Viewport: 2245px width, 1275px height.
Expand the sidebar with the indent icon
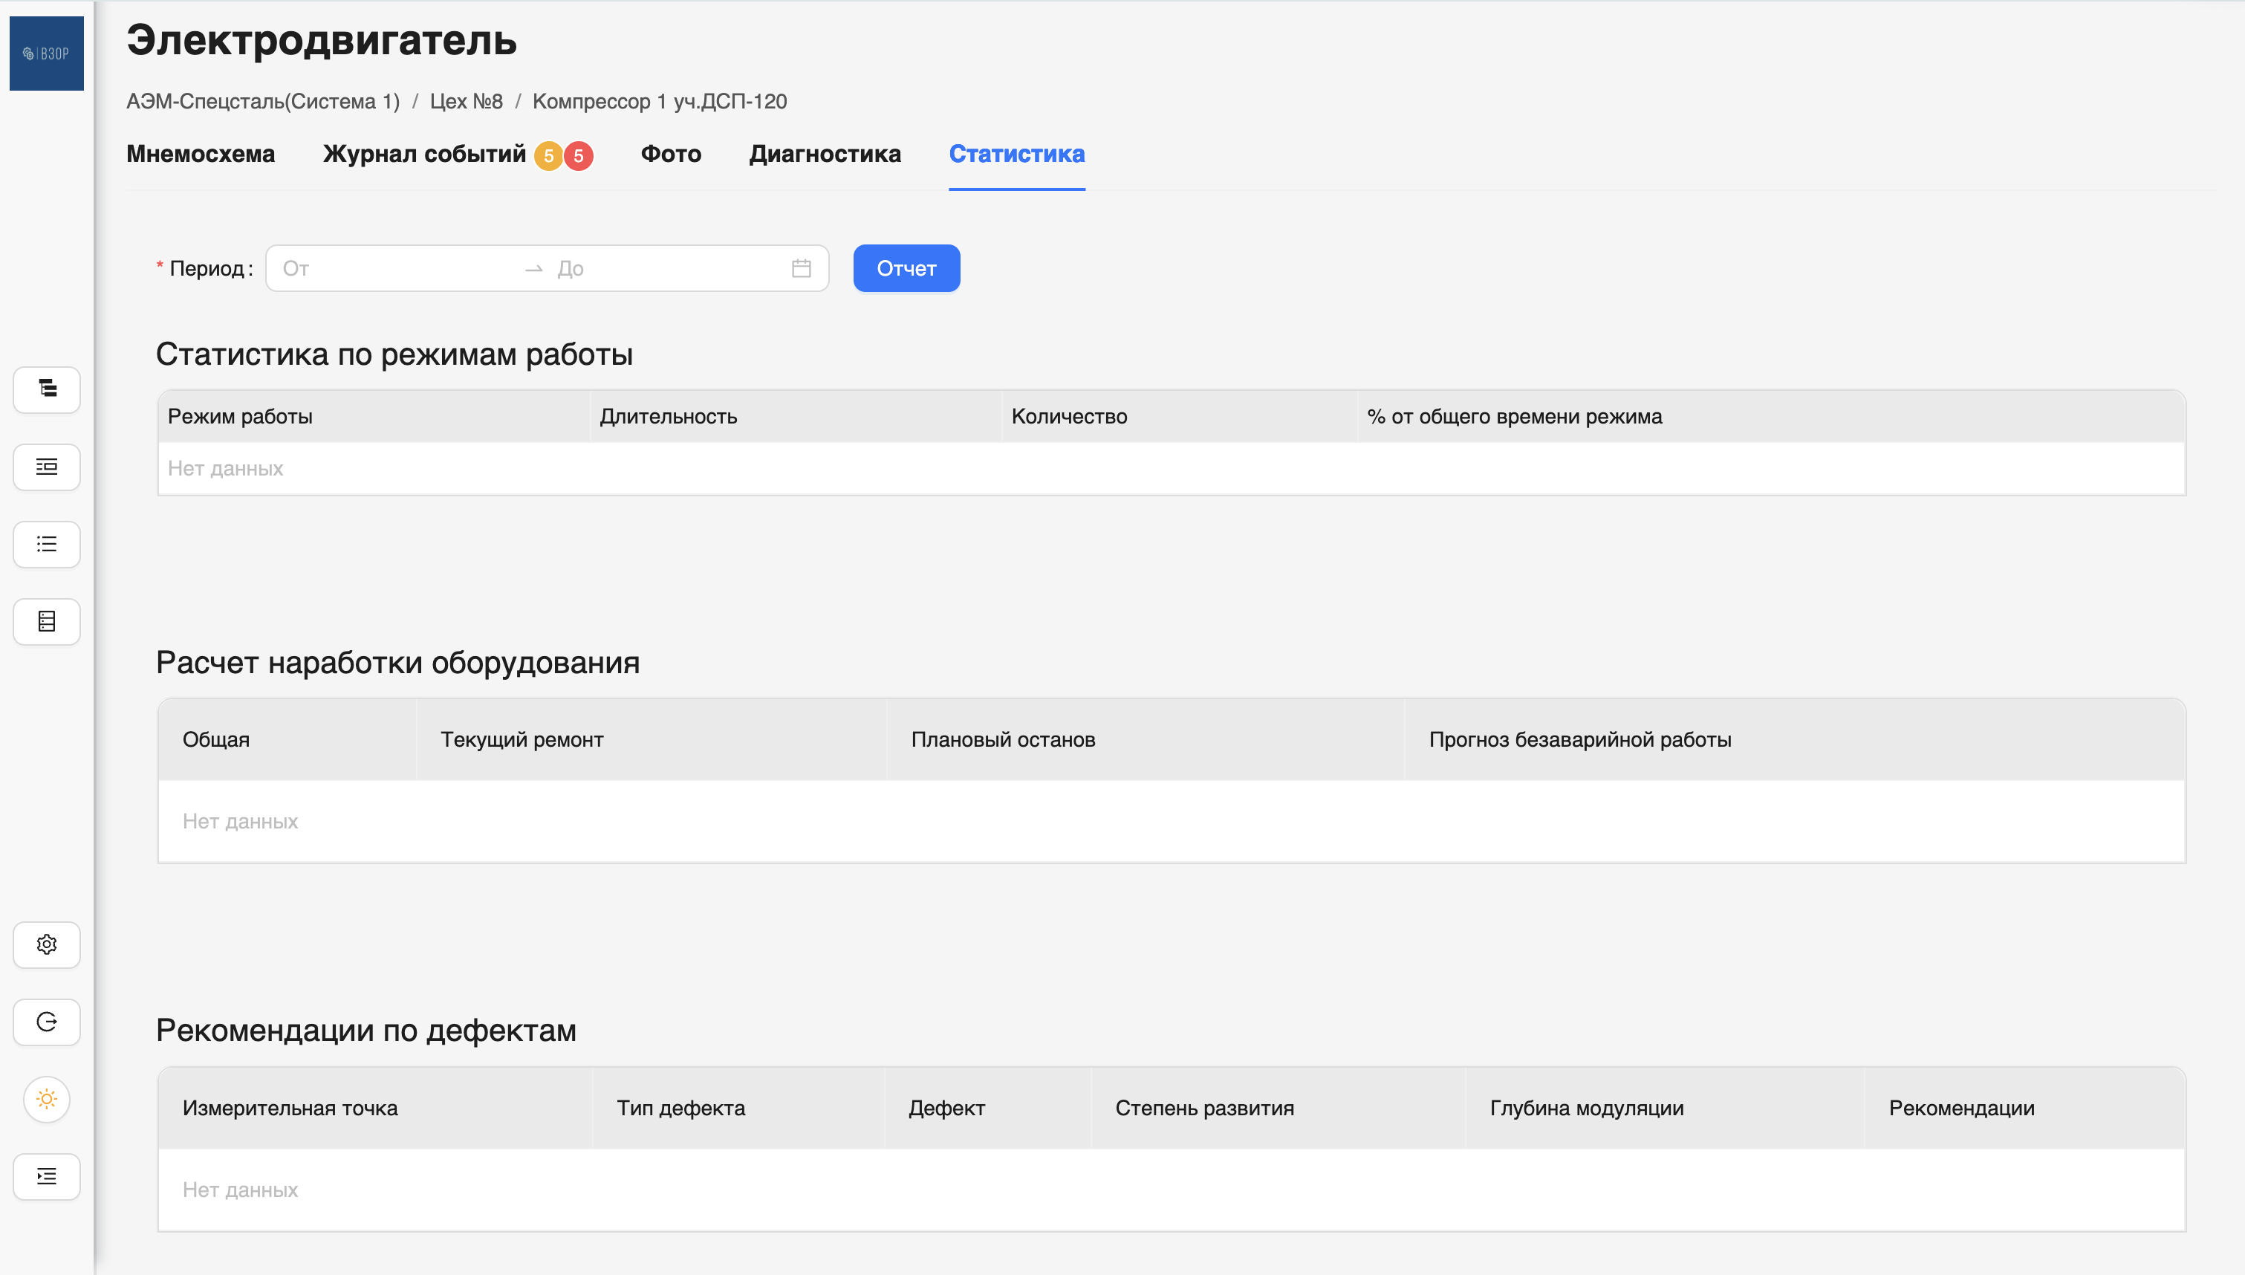46,1176
